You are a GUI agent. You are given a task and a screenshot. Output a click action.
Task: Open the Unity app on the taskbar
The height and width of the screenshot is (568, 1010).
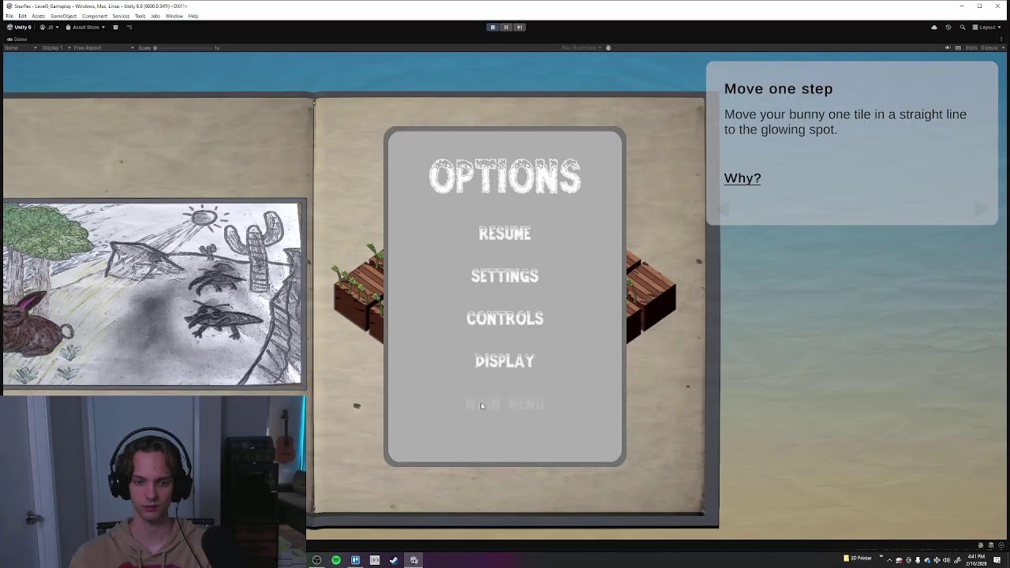[x=413, y=560]
